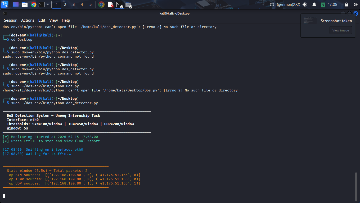Open the Actions menu

(x=28, y=20)
